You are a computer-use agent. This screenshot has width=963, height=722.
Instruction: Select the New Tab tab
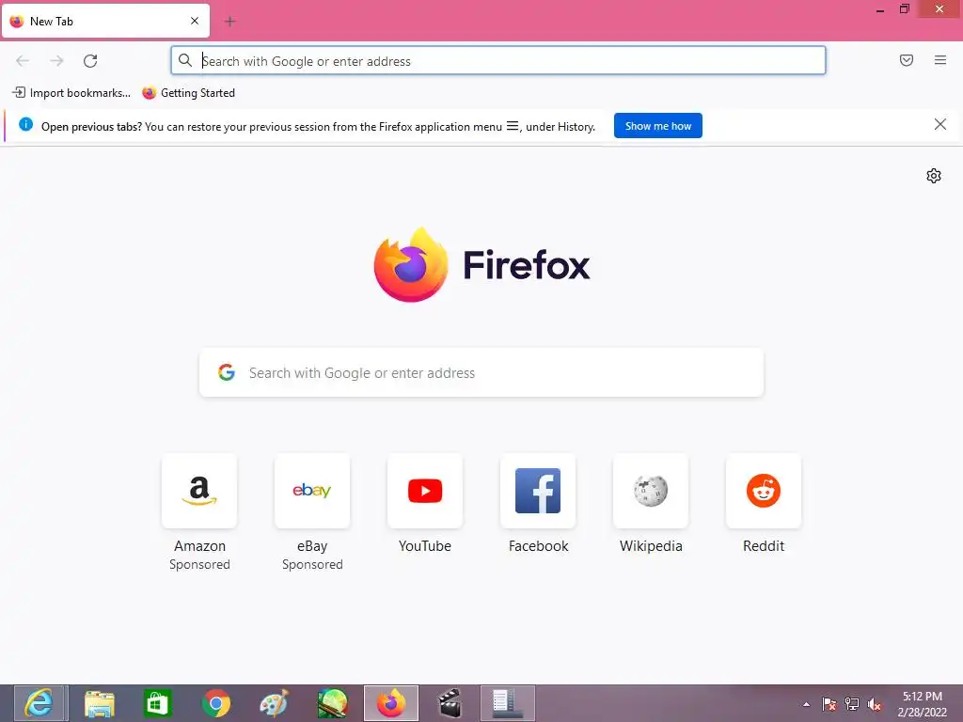[105, 21]
